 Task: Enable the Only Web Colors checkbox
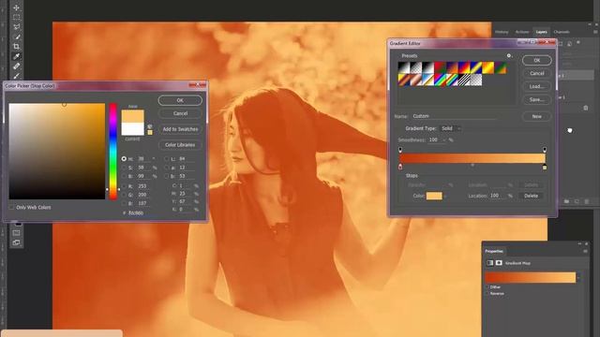click(x=12, y=207)
